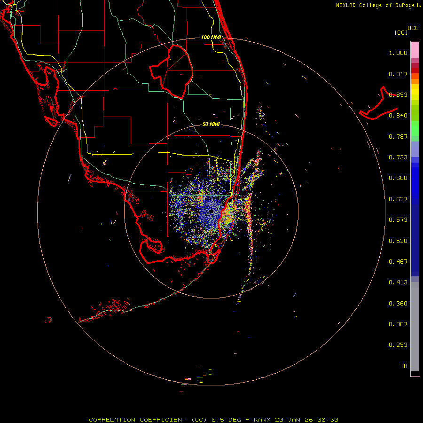Click the 1.000 scale value

pyautogui.click(x=398, y=53)
